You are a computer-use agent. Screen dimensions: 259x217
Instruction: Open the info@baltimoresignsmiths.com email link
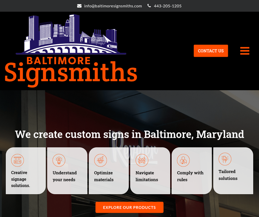113,6
